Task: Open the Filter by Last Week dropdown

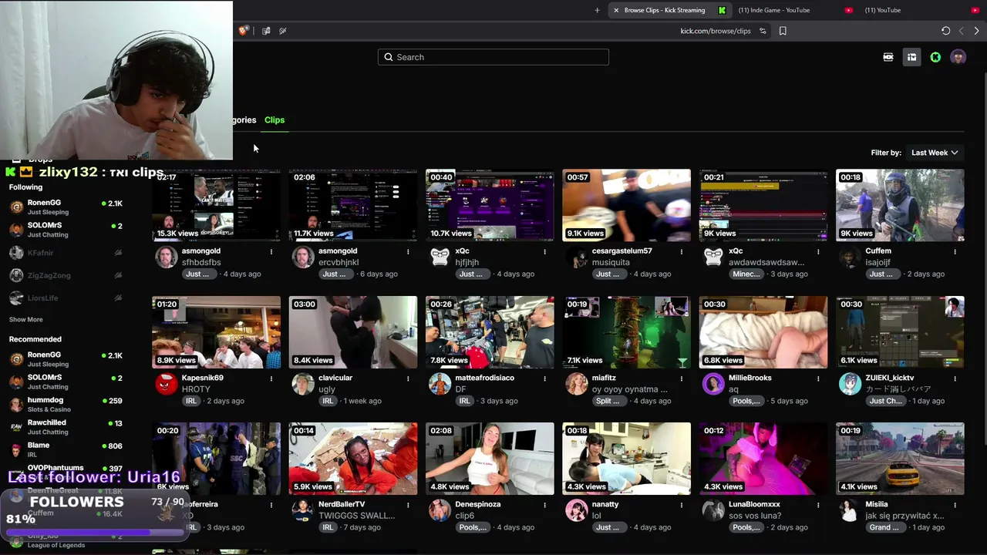Action: tap(934, 153)
